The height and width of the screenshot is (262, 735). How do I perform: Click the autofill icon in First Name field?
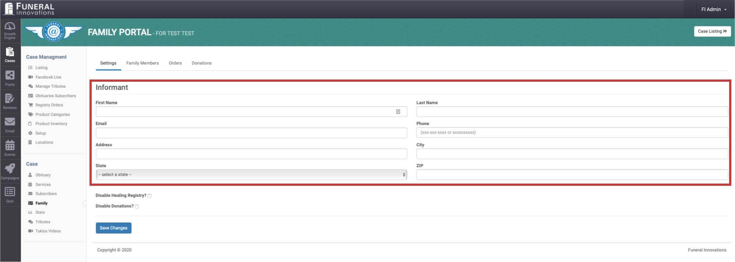398,112
